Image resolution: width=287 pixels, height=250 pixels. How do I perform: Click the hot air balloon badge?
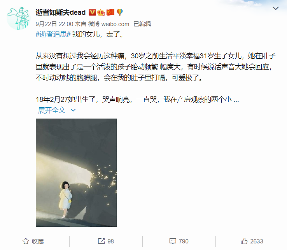120,12
